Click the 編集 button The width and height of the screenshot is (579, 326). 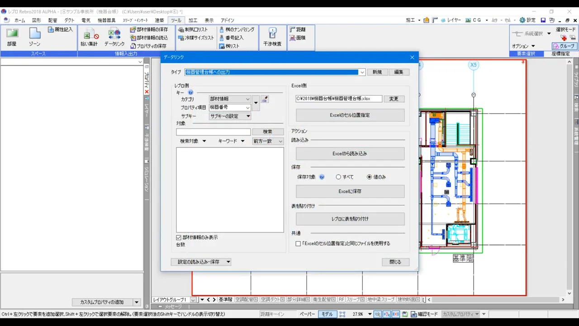tap(399, 72)
